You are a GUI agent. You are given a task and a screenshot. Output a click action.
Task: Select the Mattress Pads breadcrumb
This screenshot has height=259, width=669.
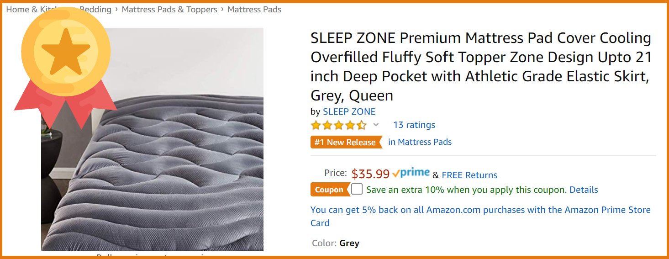[254, 10]
